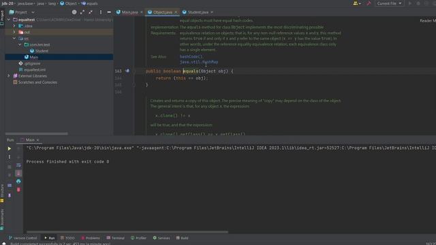
Task: Debug current configuration from top toolbar
Action: click(418, 3)
